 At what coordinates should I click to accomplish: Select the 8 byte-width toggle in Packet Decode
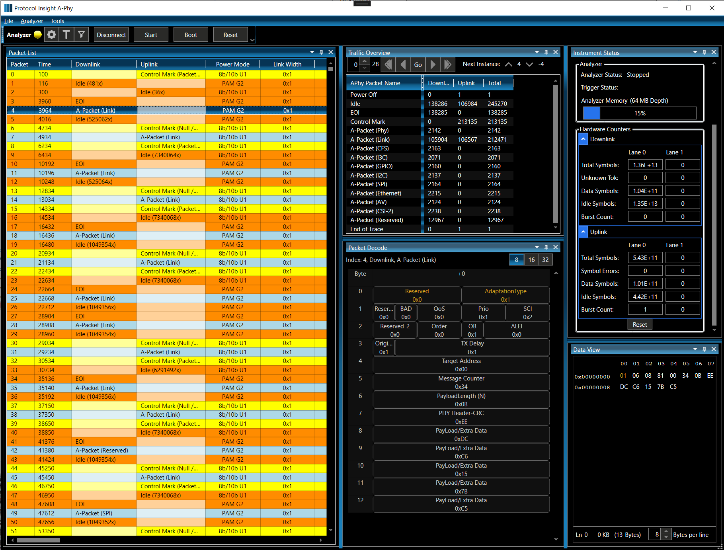tap(517, 259)
